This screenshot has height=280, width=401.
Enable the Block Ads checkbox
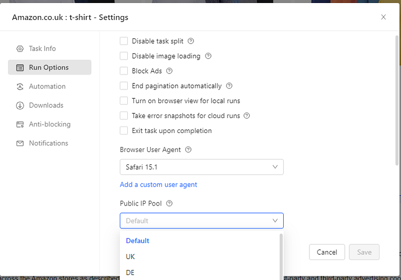(124, 71)
